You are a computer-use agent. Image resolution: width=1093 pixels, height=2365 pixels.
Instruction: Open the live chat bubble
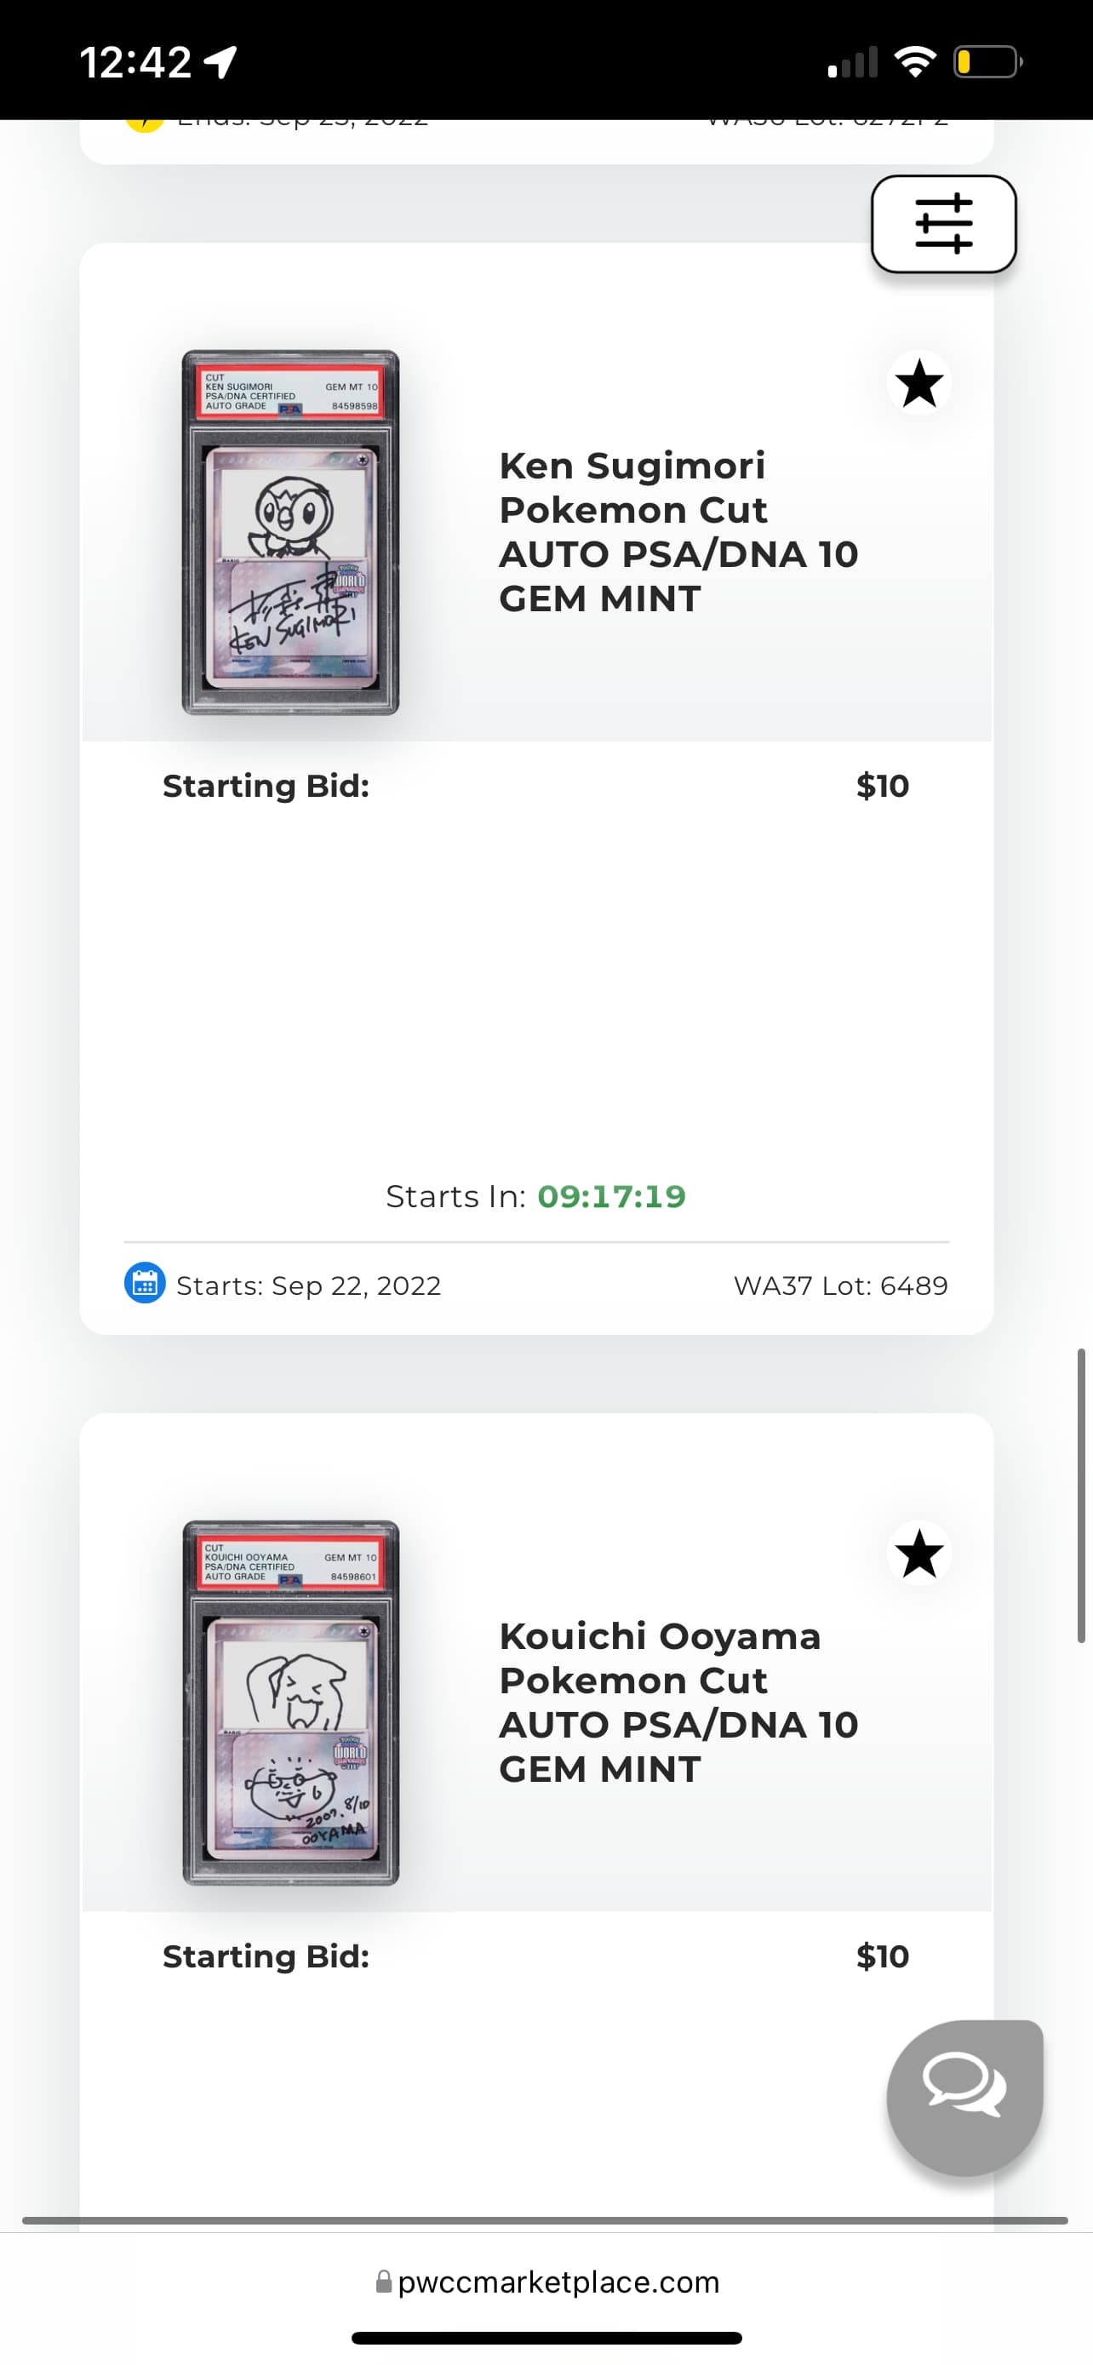click(964, 2097)
